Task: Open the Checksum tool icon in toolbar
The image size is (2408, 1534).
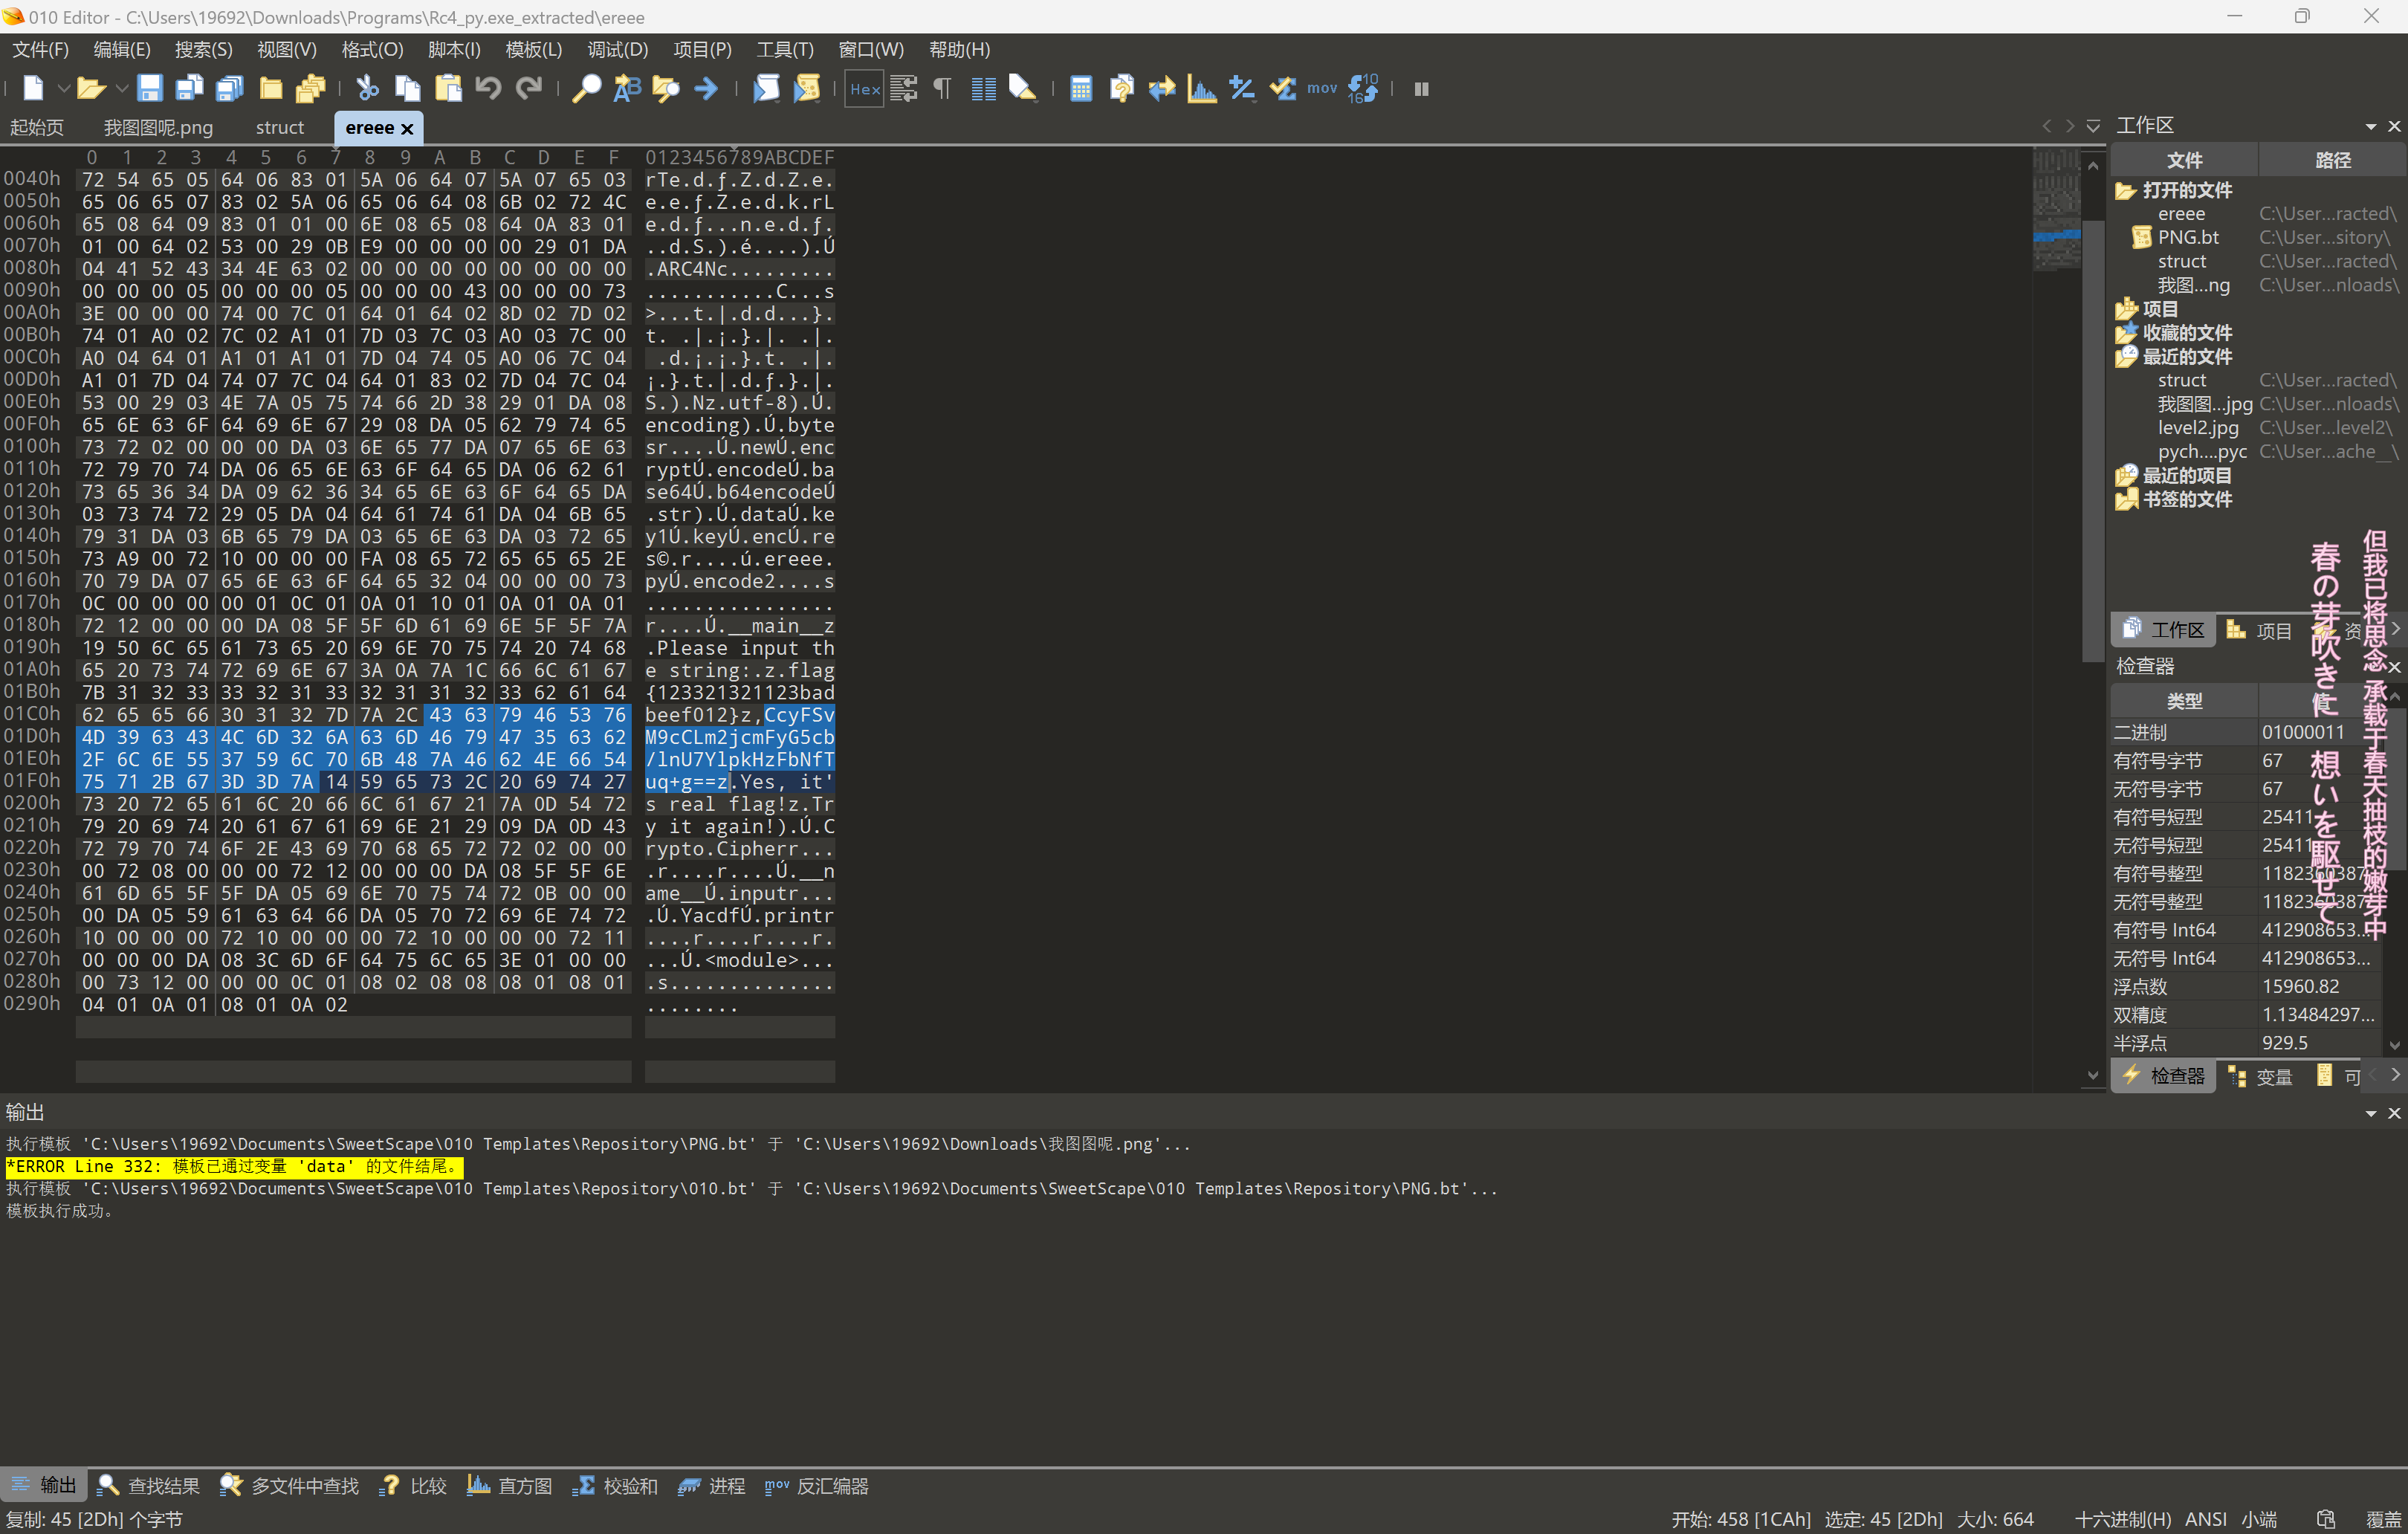Action: pos(1283,89)
